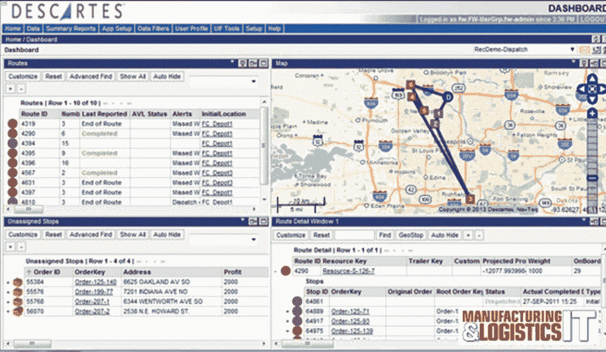Click the depot D marker on map
Viewport: 606px width, 352px height.
448,97
